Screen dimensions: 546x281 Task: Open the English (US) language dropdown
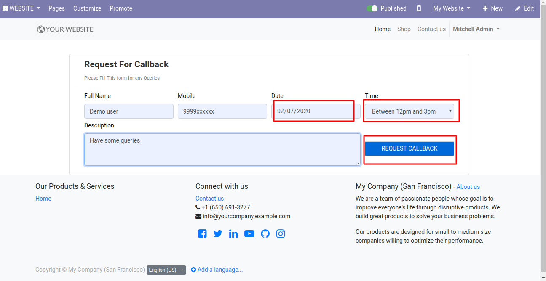(x=166, y=270)
